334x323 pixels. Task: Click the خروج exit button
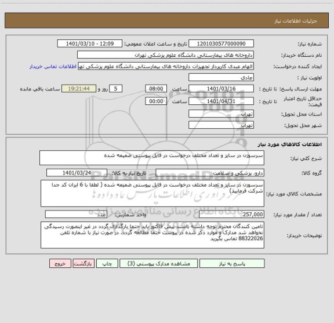[60, 263]
